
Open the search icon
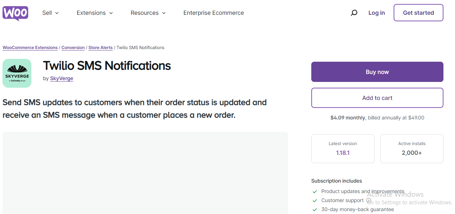point(354,13)
